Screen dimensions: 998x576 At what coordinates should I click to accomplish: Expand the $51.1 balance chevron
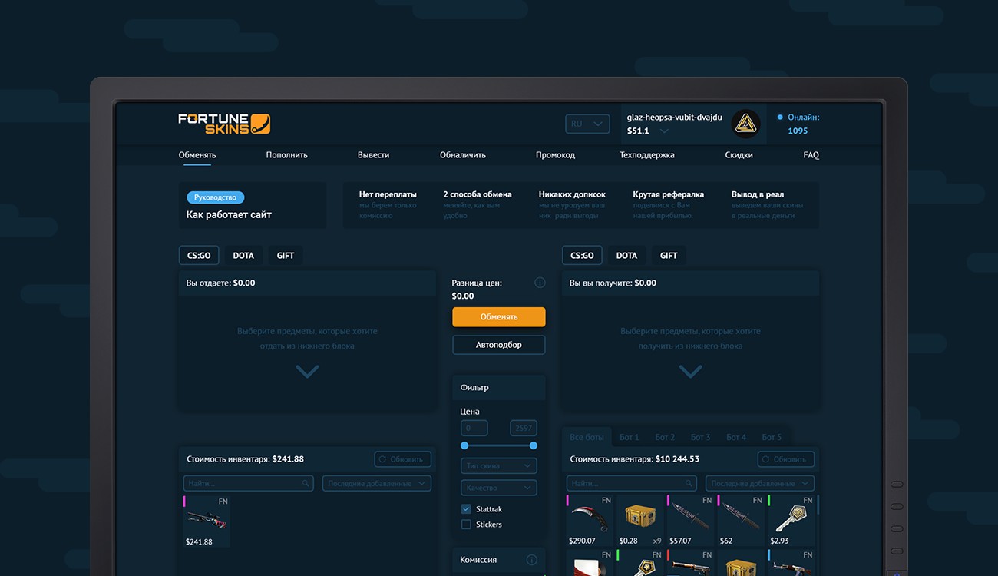point(664,131)
